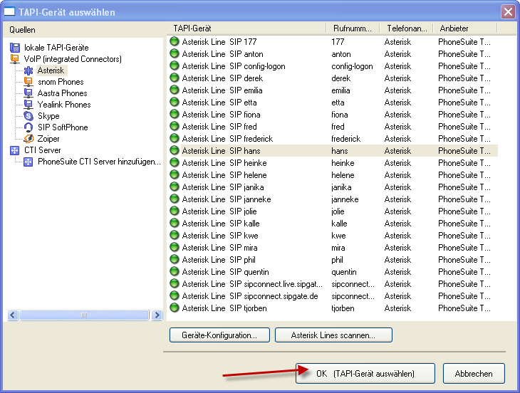Click the Skype icon in the sources tree

pyautogui.click(x=28, y=116)
